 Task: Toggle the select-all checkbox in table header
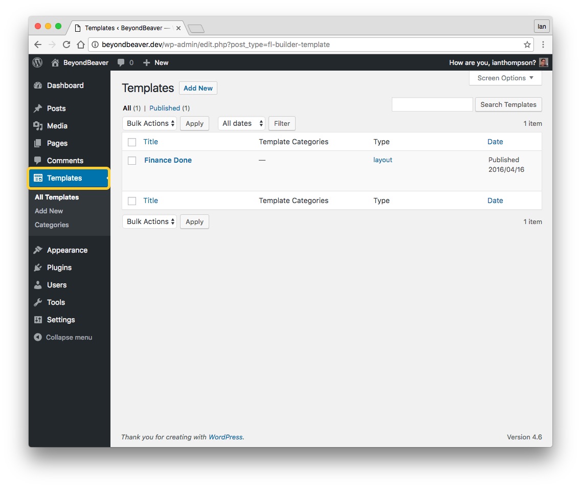click(132, 142)
